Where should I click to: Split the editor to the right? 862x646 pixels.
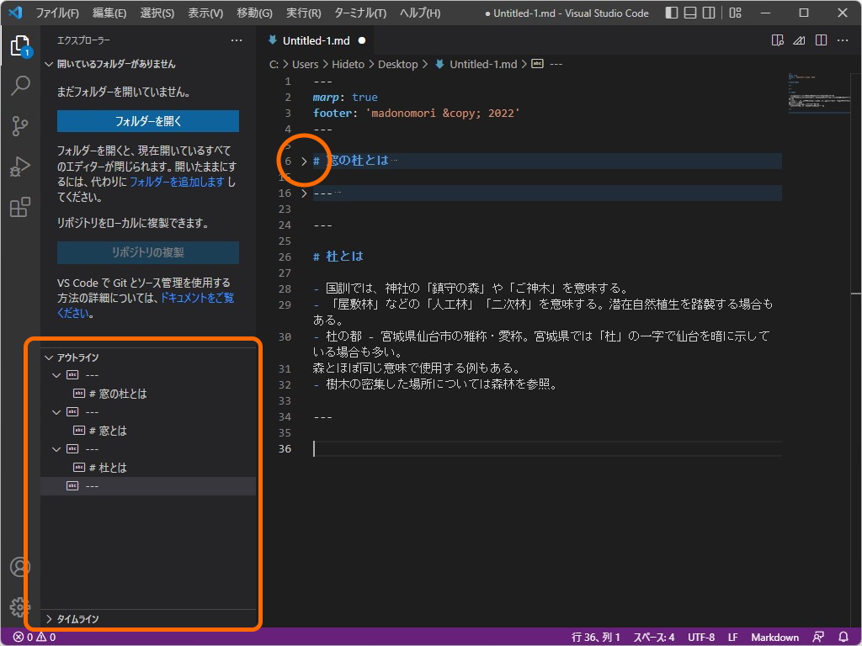coord(821,40)
